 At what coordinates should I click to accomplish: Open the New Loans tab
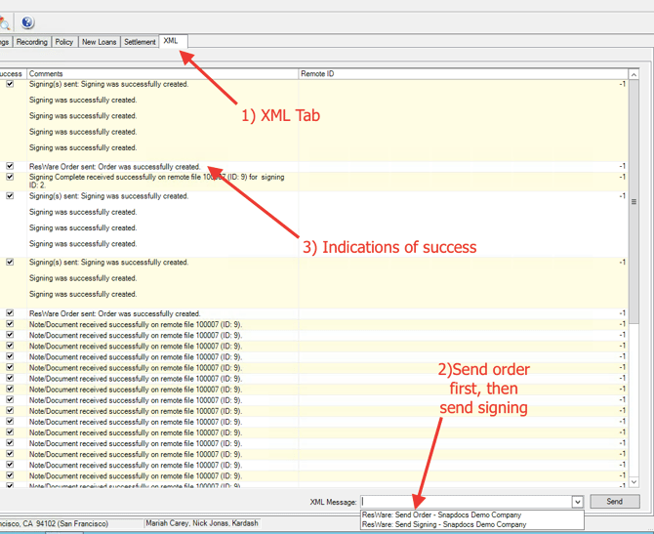point(100,42)
